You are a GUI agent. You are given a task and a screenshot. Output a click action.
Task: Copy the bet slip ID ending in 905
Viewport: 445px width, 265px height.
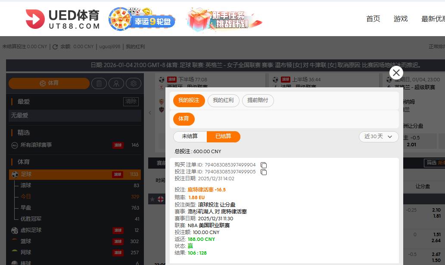pos(264,172)
